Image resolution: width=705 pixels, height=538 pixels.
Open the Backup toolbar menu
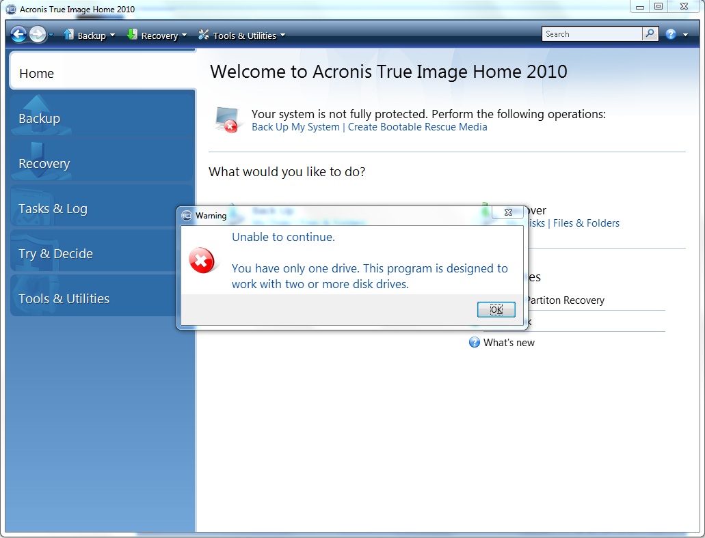(96, 36)
